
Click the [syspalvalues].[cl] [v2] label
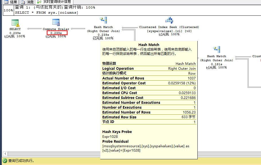[x=169, y=31]
